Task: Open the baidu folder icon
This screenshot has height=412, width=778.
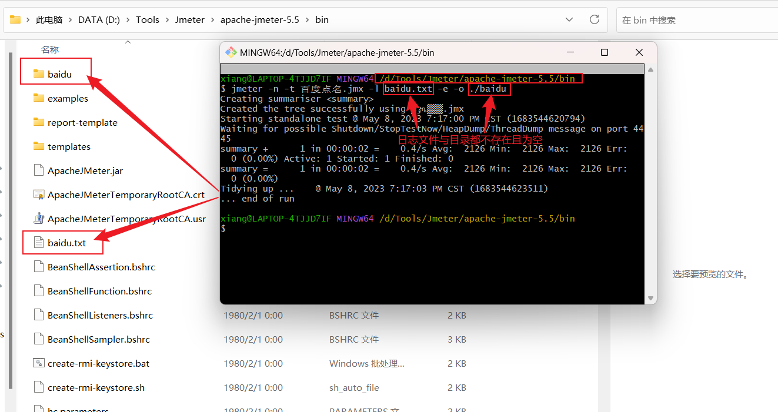Action: (39, 74)
